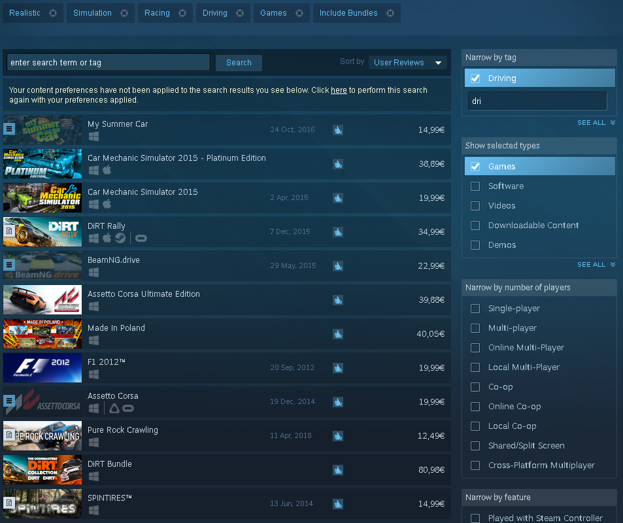Uncheck the Driving tag checkbox
This screenshot has height=523, width=623.
tap(475, 78)
